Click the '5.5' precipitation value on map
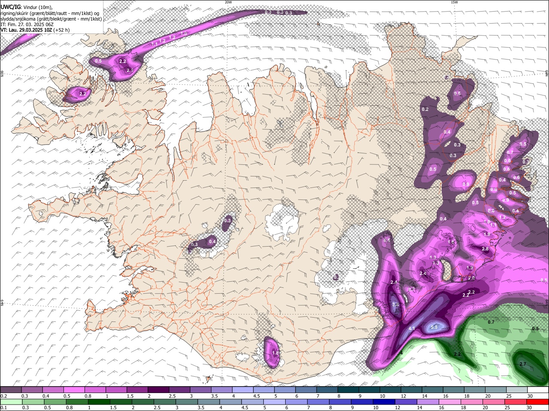 [x=434, y=328]
